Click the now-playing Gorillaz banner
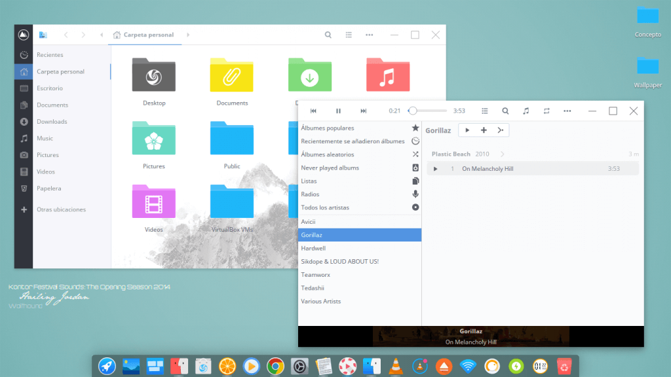 click(470, 336)
